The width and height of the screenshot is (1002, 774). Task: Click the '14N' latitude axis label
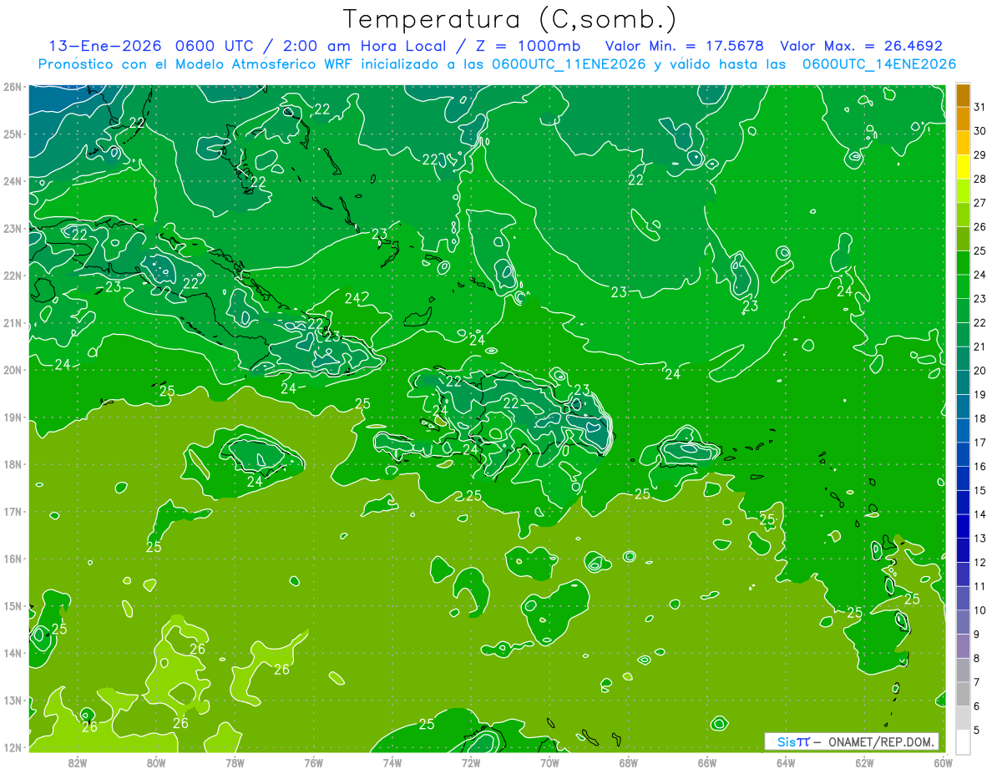[x=13, y=653]
